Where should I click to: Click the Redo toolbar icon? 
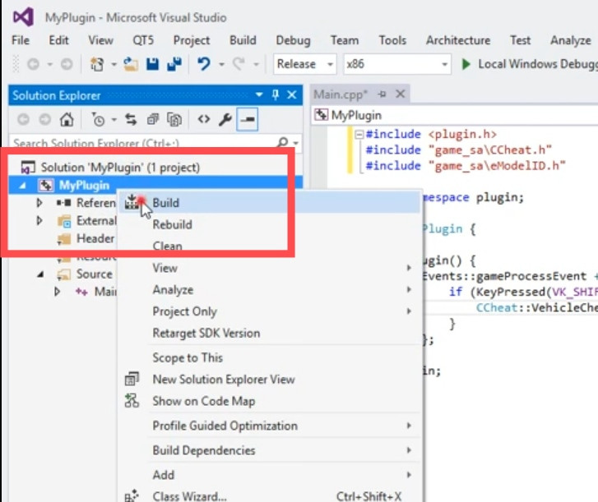point(239,64)
